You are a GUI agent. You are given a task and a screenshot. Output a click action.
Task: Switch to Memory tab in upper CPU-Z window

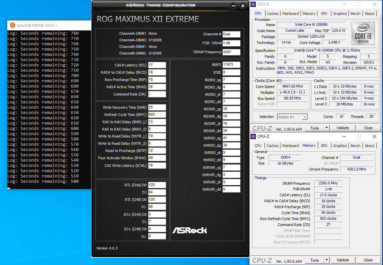(309, 14)
